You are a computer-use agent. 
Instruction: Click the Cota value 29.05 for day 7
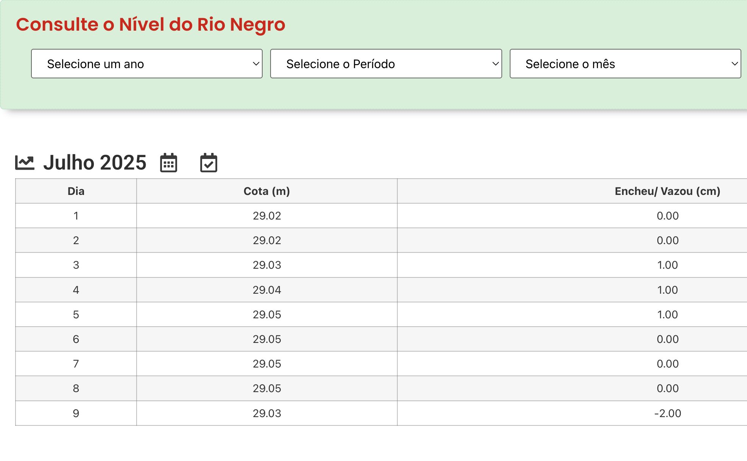pos(267,364)
